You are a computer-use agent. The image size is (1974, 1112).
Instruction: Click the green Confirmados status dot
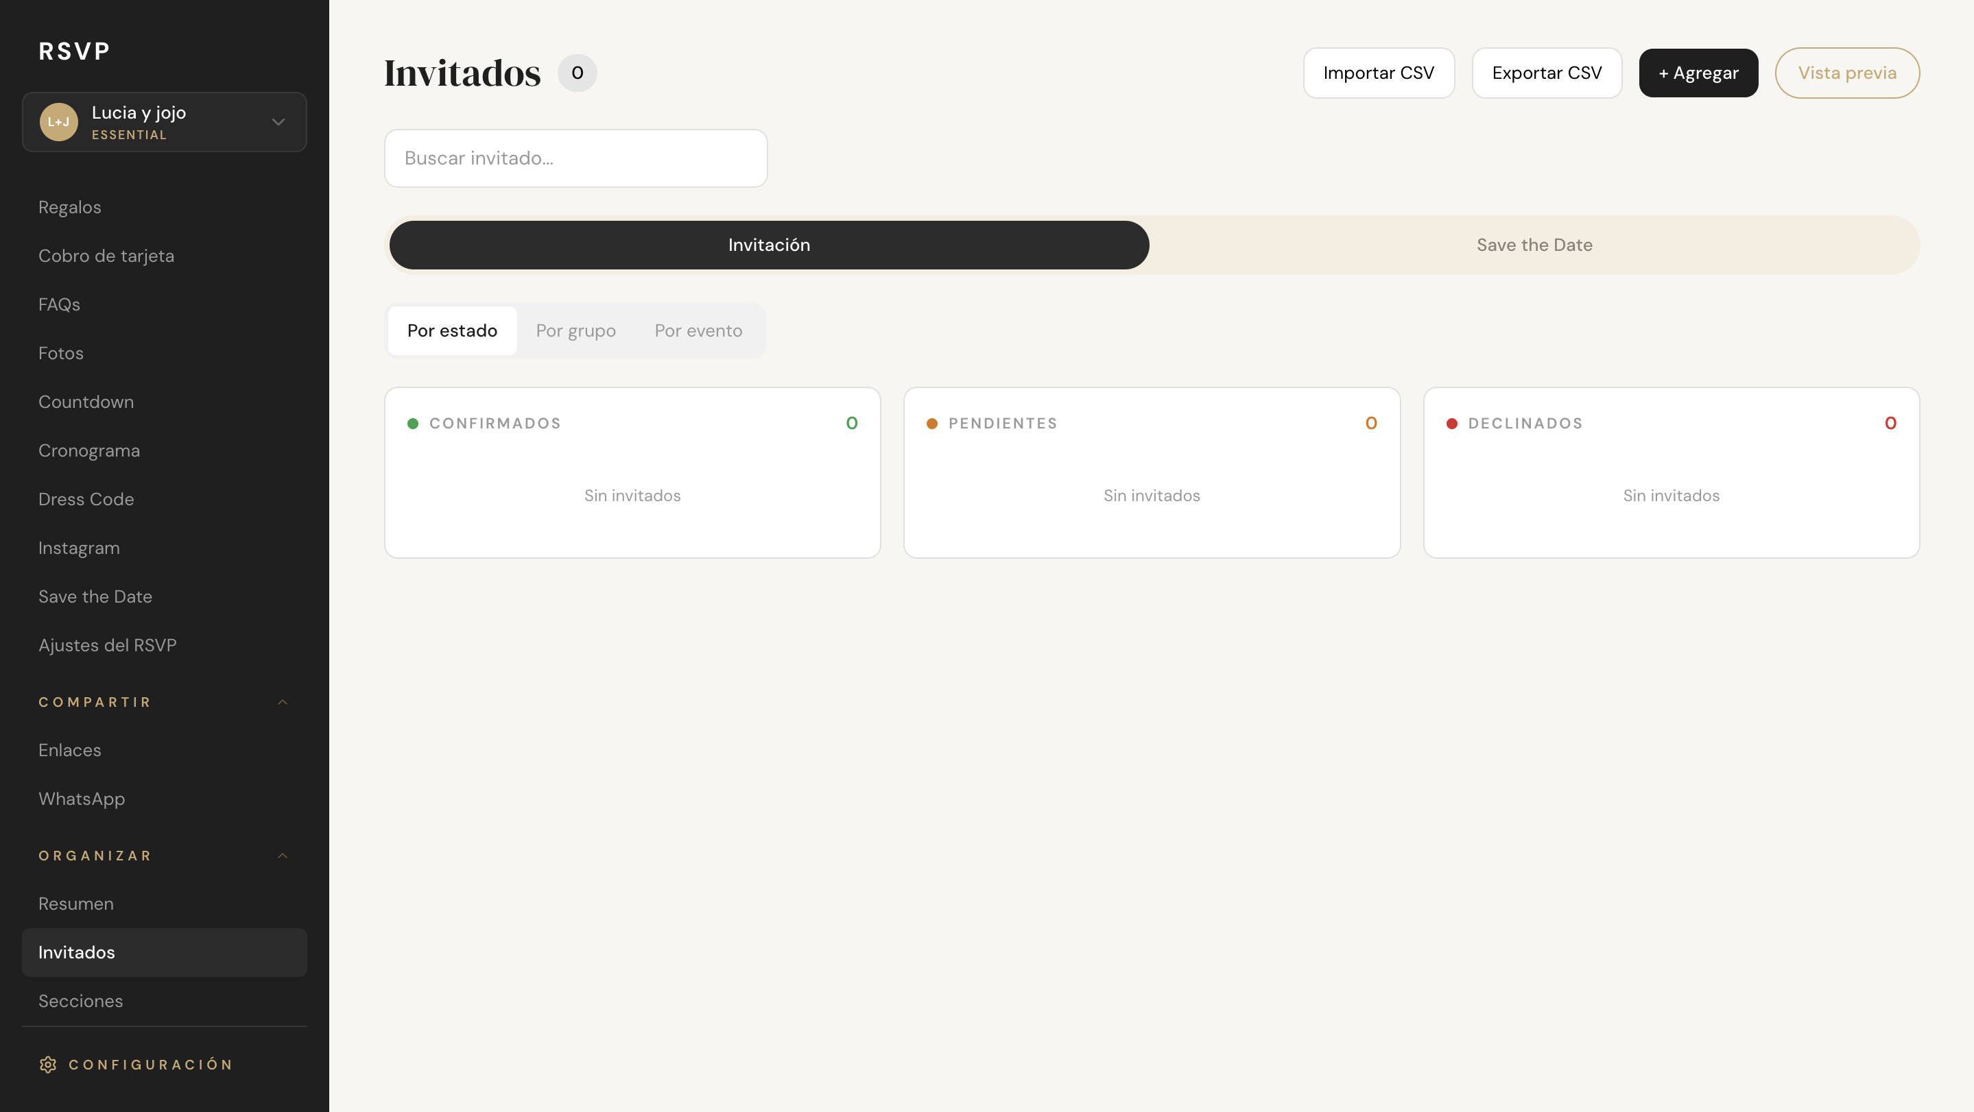[413, 424]
